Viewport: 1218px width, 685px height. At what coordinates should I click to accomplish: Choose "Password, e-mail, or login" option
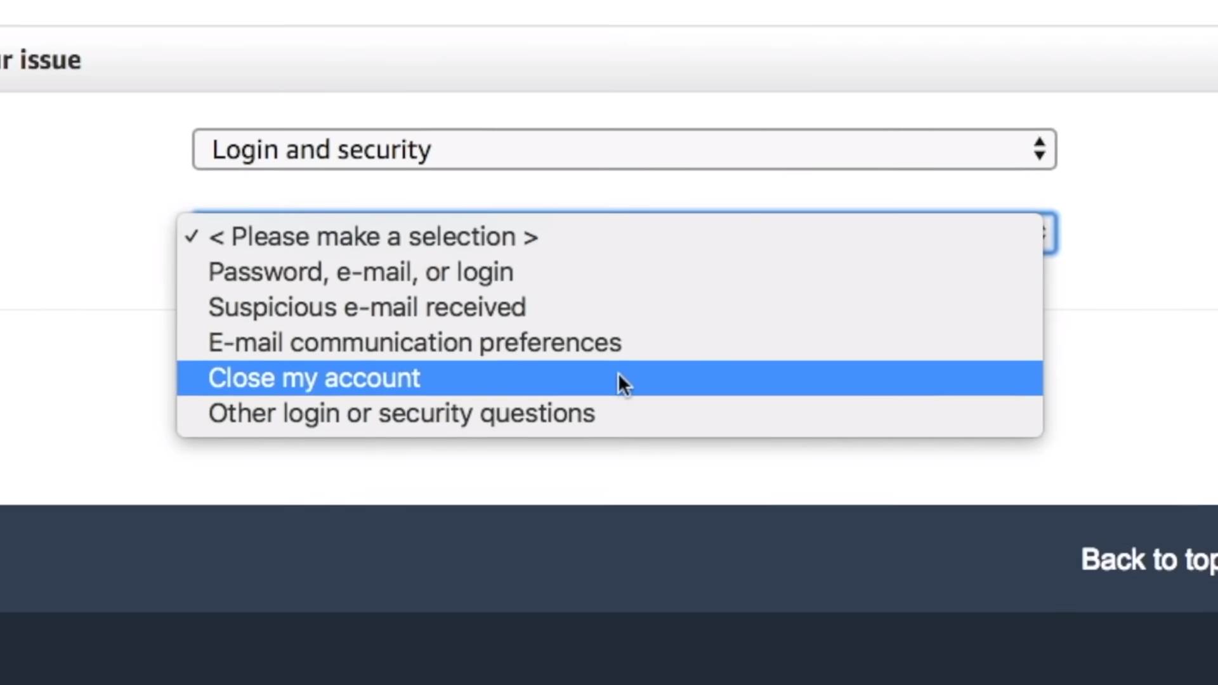coord(361,272)
